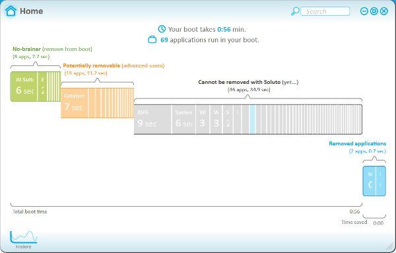This screenshot has height=253, width=396.
Task: Click the Home title text
Action: click(31, 11)
